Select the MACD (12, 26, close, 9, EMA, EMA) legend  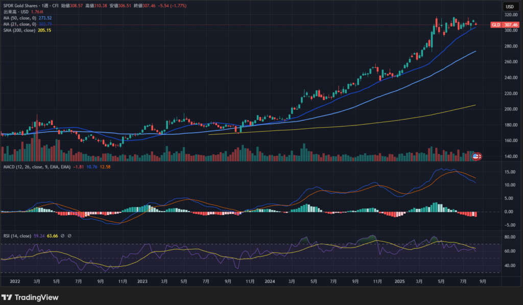click(37, 167)
